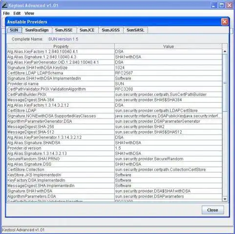235x234 pixels.
Task: Minimize the Keytool Advanced window
Action: (214, 5)
